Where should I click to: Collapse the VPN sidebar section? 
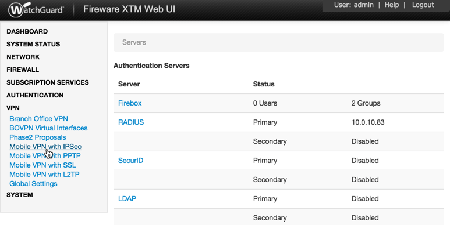click(13, 108)
